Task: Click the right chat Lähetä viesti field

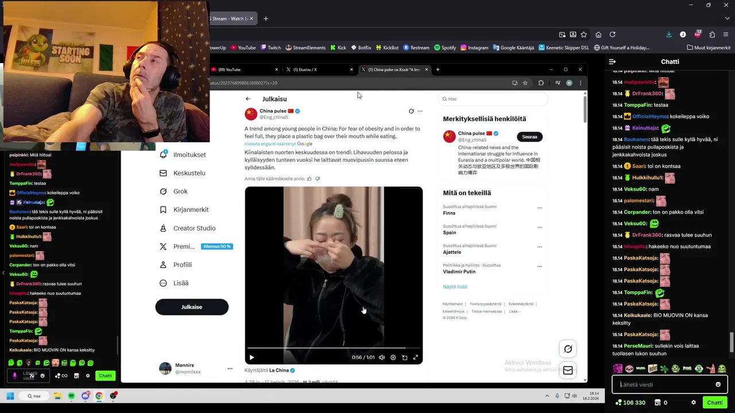Action: pyautogui.click(x=670, y=384)
